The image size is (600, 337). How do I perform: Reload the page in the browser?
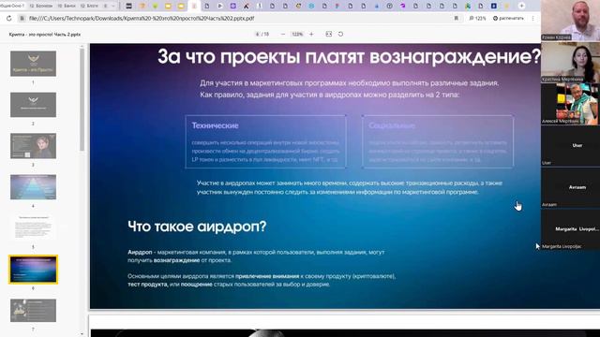(x=8, y=19)
